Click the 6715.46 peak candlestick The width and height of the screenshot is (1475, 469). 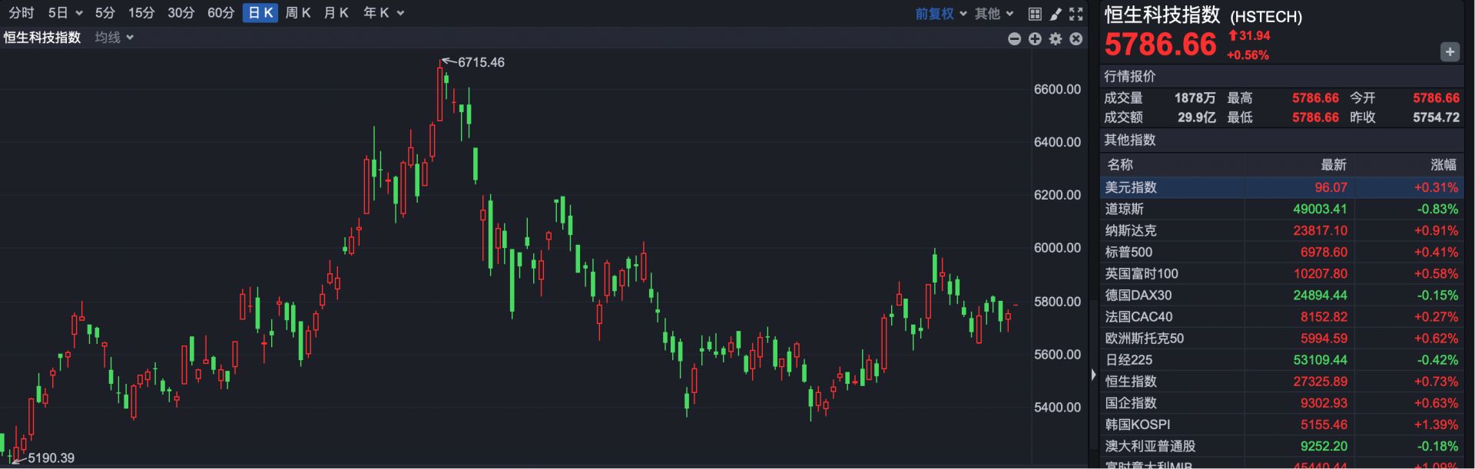[x=440, y=94]
